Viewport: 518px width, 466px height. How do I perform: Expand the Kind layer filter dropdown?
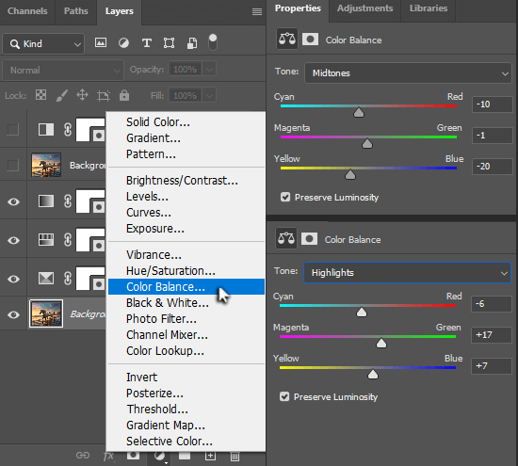point(43,43)
